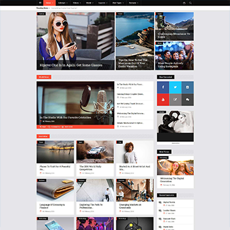Open the hamburger menu icon in navbar
This screenshot has width=230, height=230.
click(x=40, y=3)
